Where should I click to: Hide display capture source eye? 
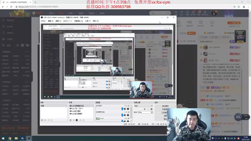pos(71,114)
